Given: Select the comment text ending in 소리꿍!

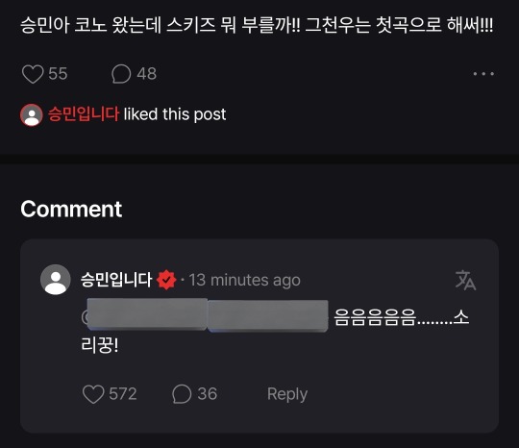Looking at the screenshot, I should point(275,331).
